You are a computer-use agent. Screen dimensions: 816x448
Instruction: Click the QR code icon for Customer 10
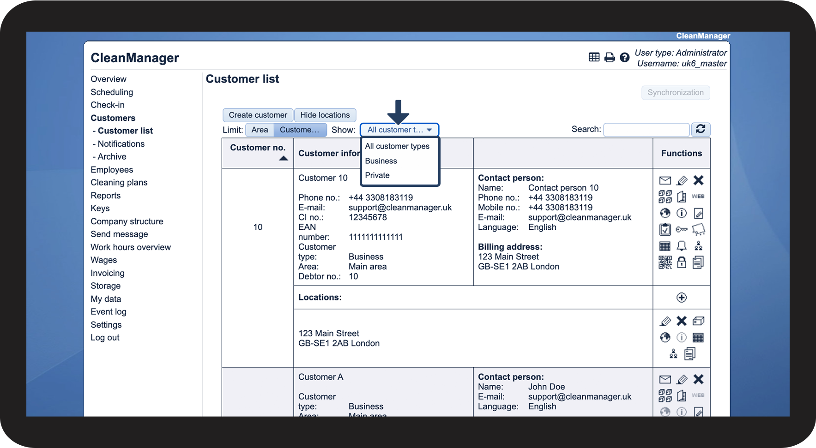click(665, 263)
